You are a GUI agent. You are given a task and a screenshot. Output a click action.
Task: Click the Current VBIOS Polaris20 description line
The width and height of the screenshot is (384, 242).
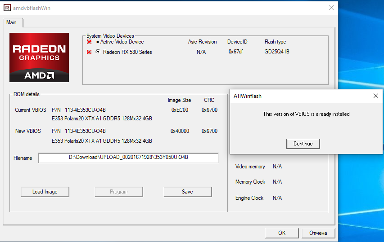coord(102,119)
